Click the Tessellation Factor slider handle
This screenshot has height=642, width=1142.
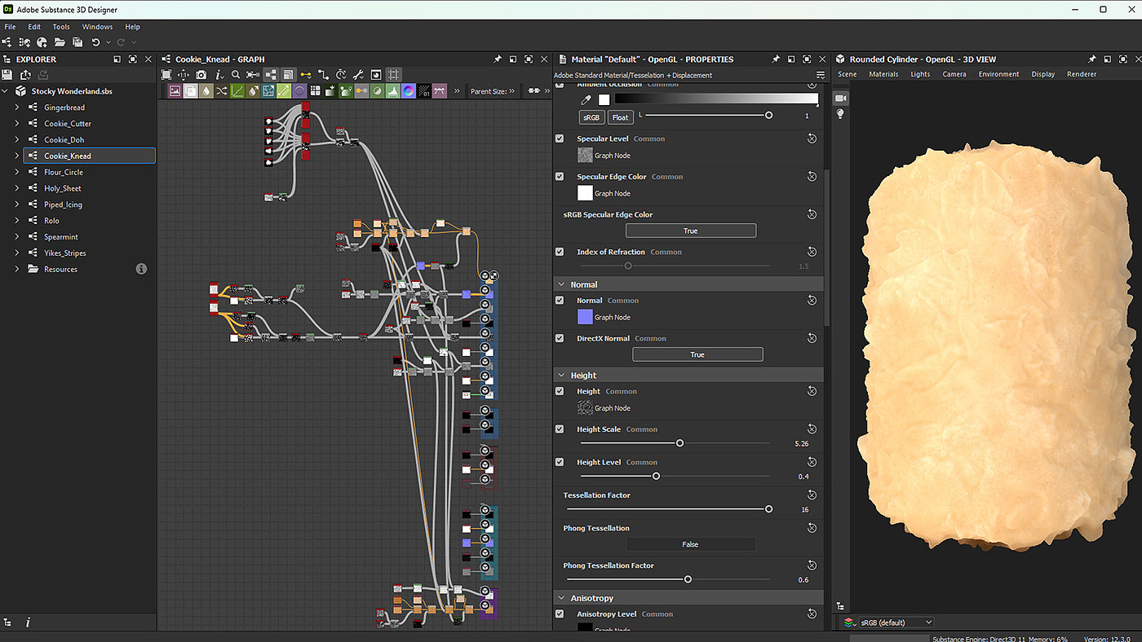tap(768, 509)
